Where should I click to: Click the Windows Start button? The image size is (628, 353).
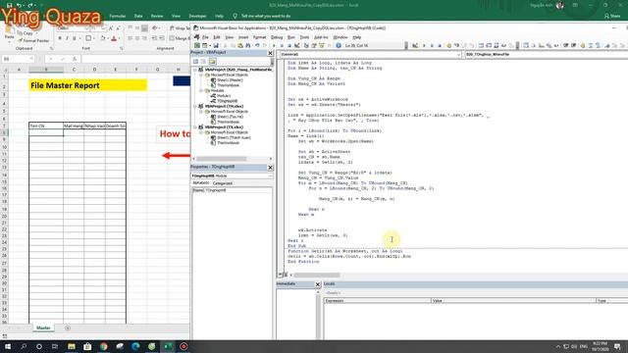pyautogui.click(x=8, y=346)
